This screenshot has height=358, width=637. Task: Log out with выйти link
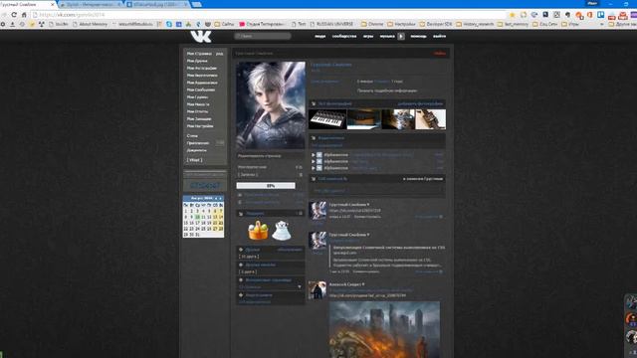coord(439,36)
